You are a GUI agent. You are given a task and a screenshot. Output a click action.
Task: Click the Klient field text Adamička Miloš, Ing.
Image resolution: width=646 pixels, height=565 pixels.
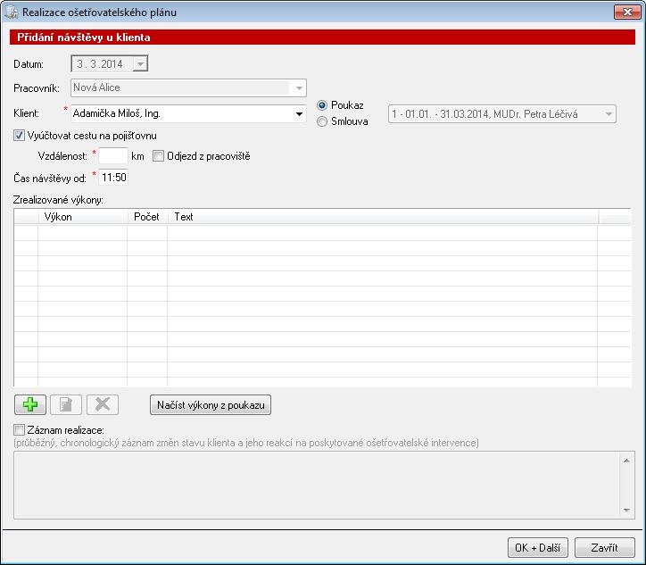tap(117, 113)
